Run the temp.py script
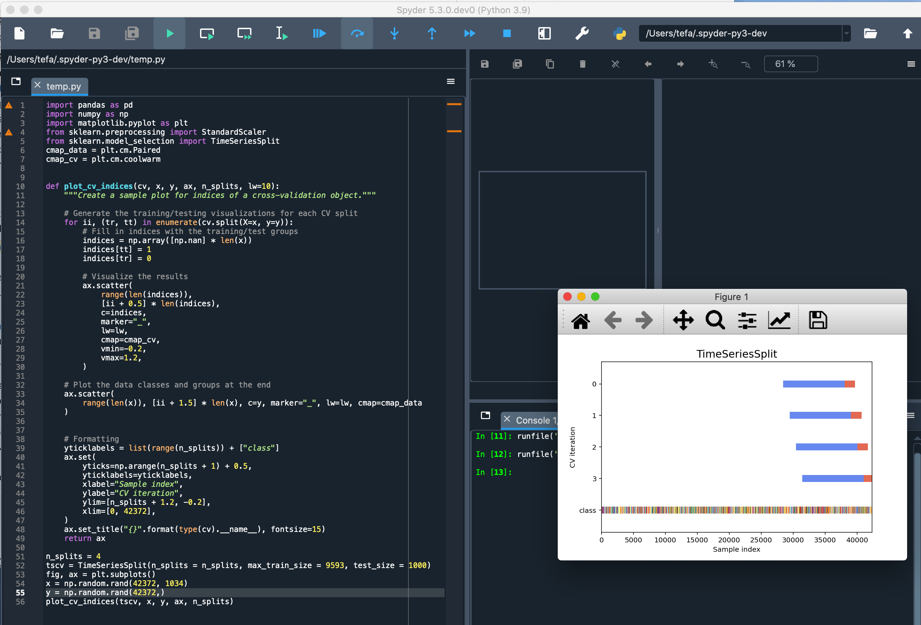 coord(169,33)
